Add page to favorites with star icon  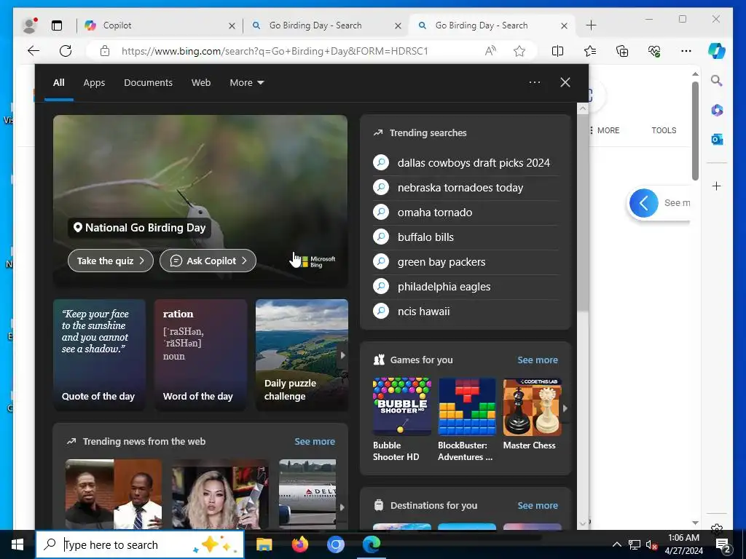pos(519,51)
